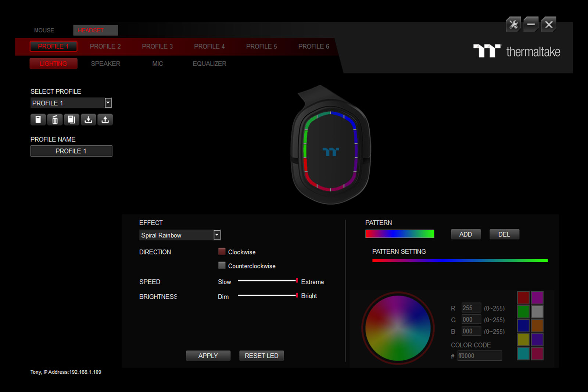Click the Spiral Rainbow effect combo box
Image resolution: width=588 pixels, height=392 pixels.
[x=180, y=235]
